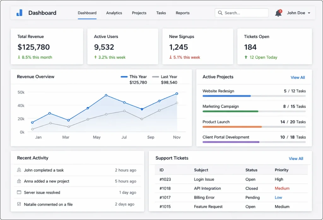
Task: Click user icon beside John completed a task
Action: point(19,170)
